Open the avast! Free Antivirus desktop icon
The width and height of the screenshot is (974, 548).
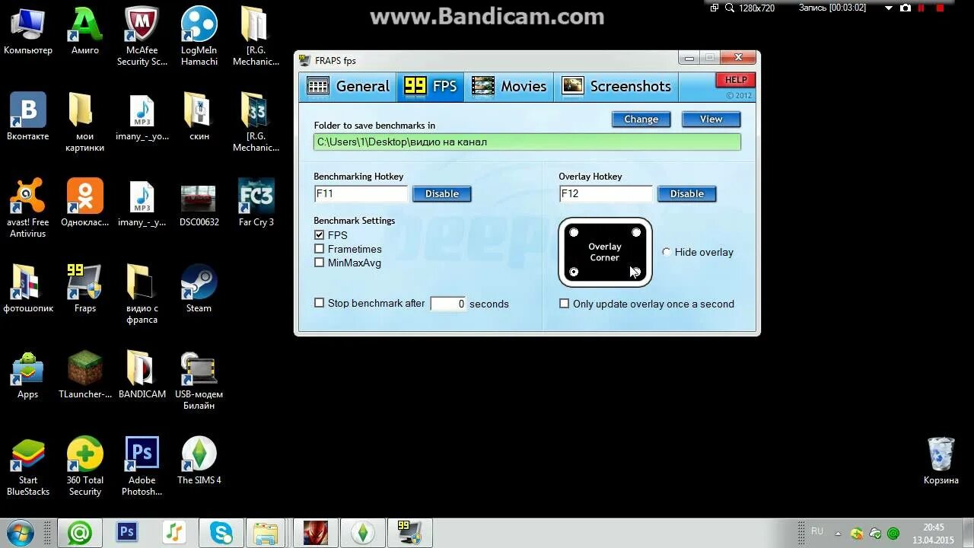28,208
